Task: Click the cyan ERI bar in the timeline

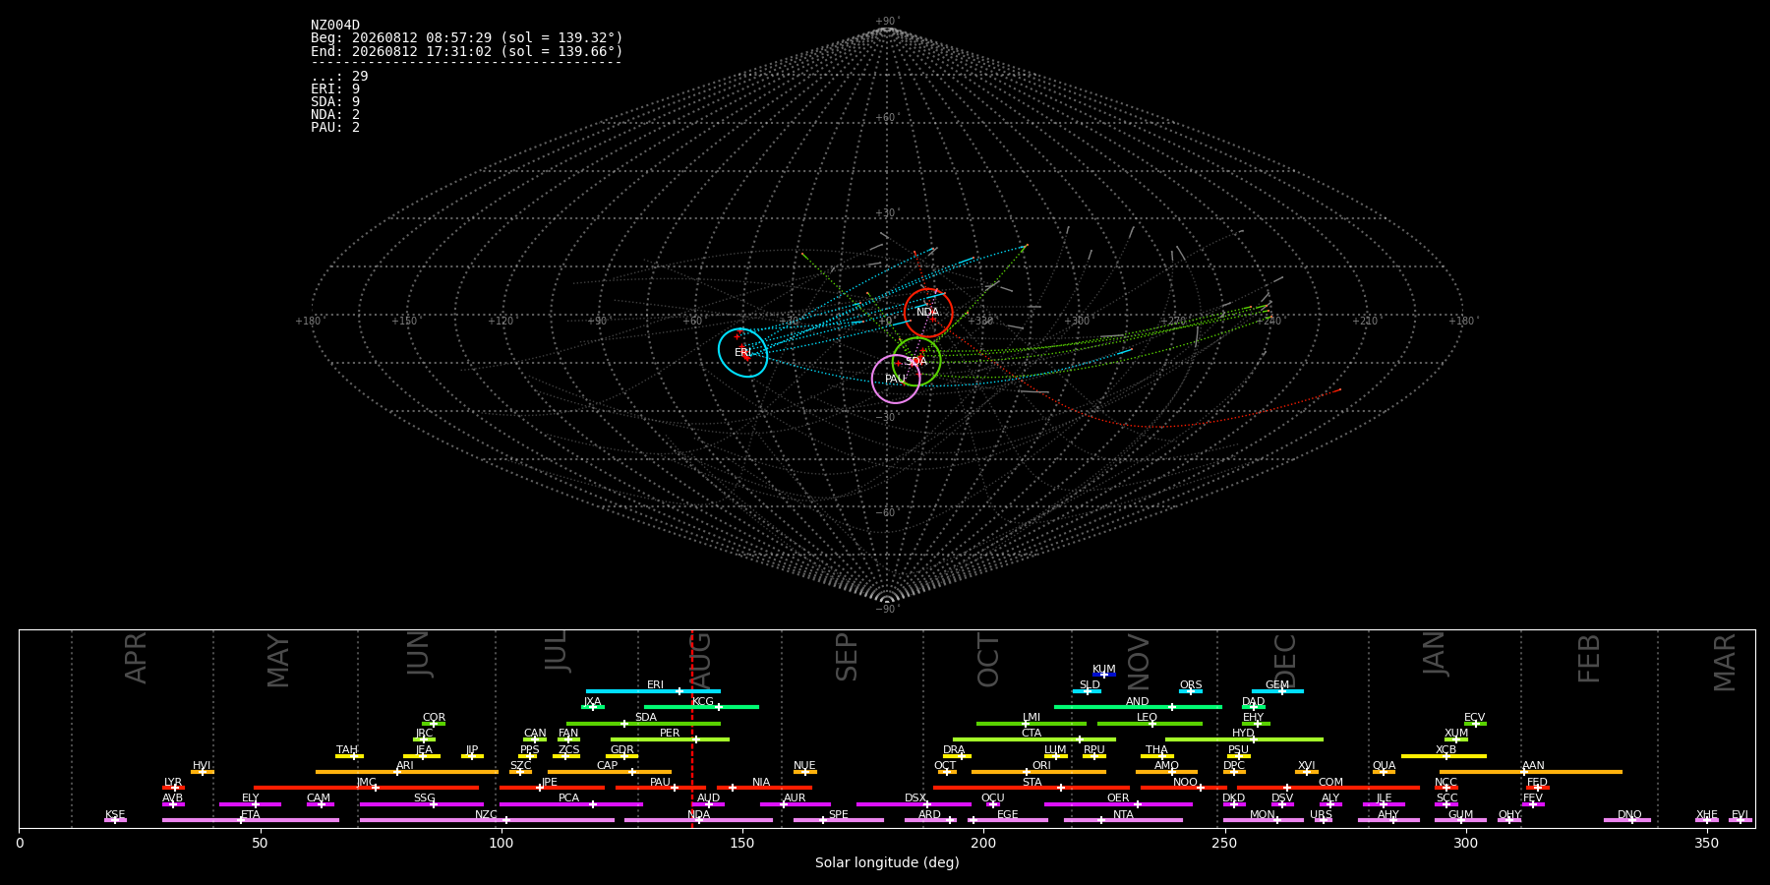Action: click(x=653, y=691)
